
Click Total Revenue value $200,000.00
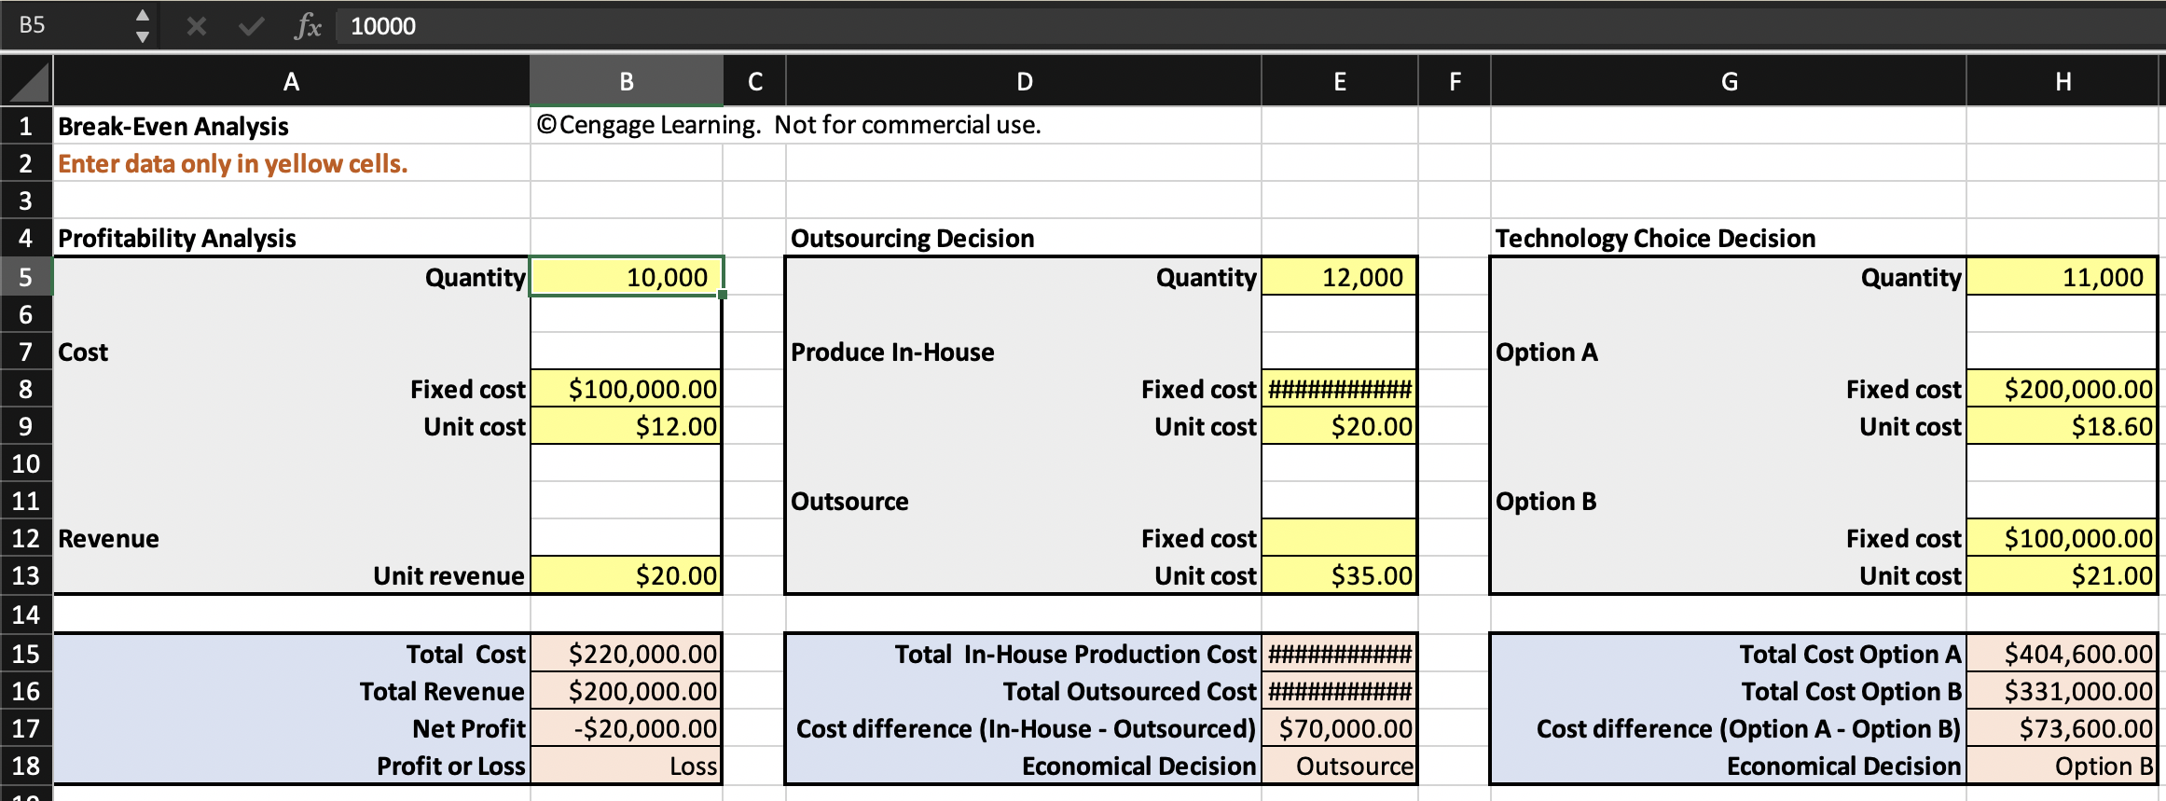click(627, 691)
